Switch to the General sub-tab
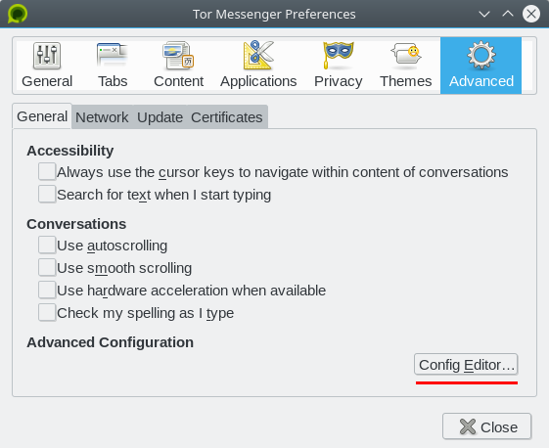The width and height of the screenshot is (549, 448). 42,116
